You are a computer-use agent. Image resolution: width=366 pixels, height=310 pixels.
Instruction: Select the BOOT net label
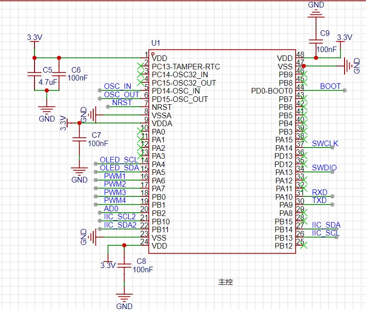[x=330, y=87]
